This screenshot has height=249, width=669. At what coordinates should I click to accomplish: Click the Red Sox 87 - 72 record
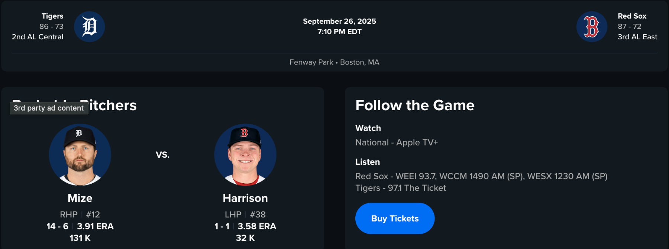[630, 26]
